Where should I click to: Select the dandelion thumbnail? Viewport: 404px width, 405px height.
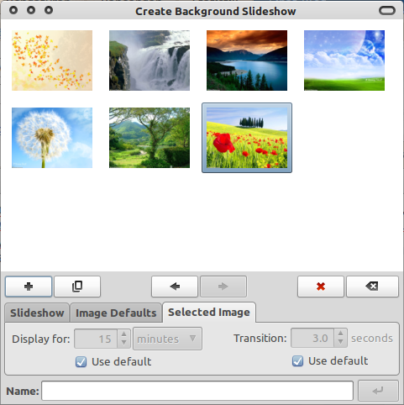coord(52,138)
